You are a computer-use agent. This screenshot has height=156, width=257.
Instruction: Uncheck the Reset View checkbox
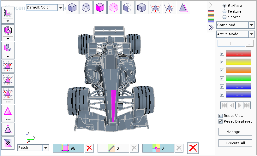(221, 116)
